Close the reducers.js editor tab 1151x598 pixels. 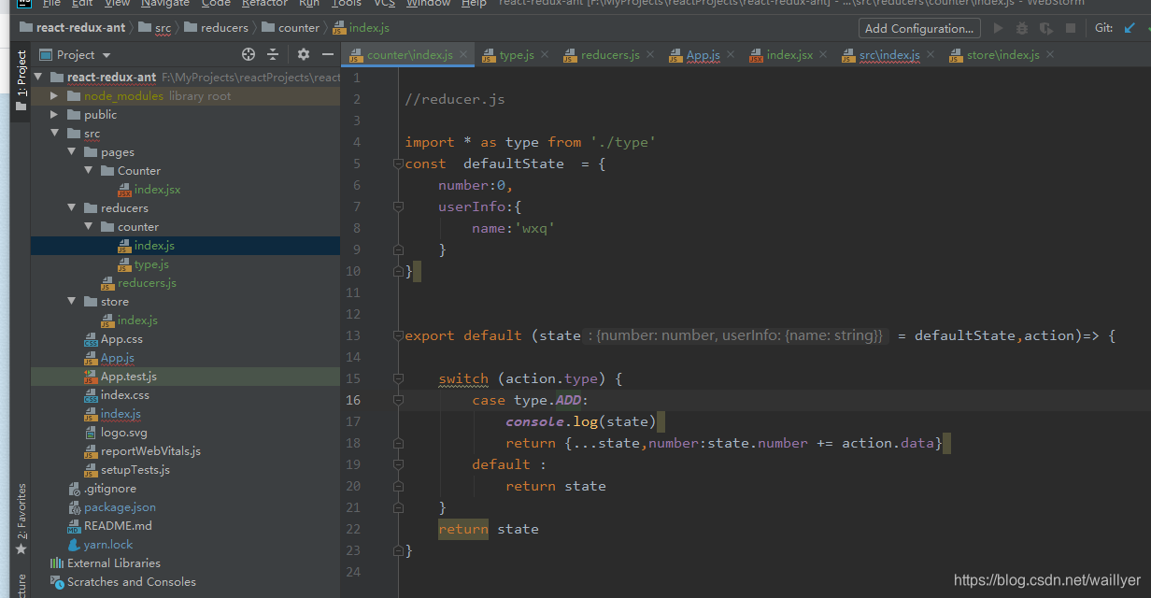coord(649,55)
